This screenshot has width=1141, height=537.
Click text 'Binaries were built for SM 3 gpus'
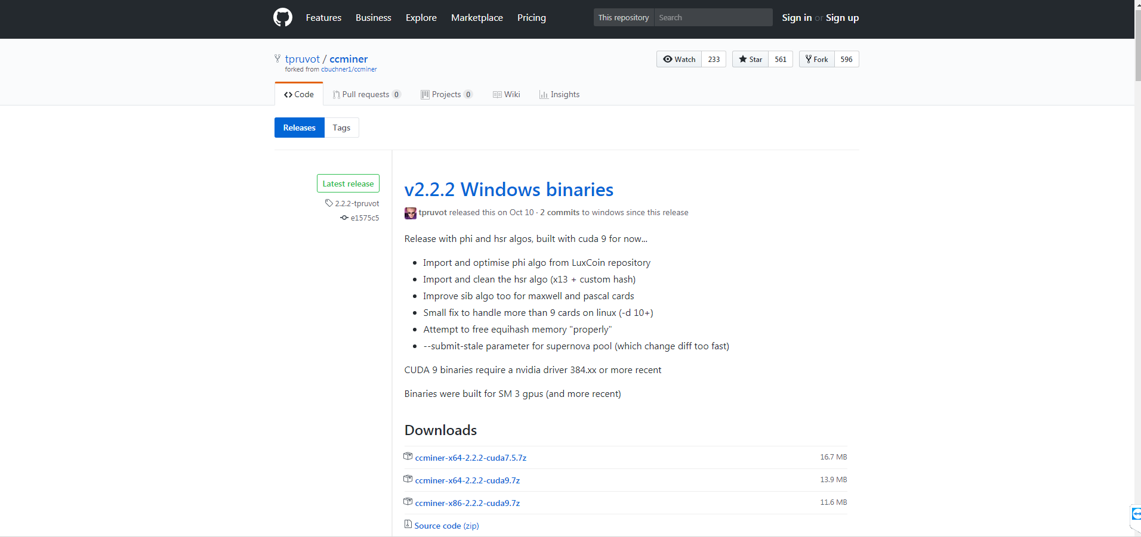[474, 393]
